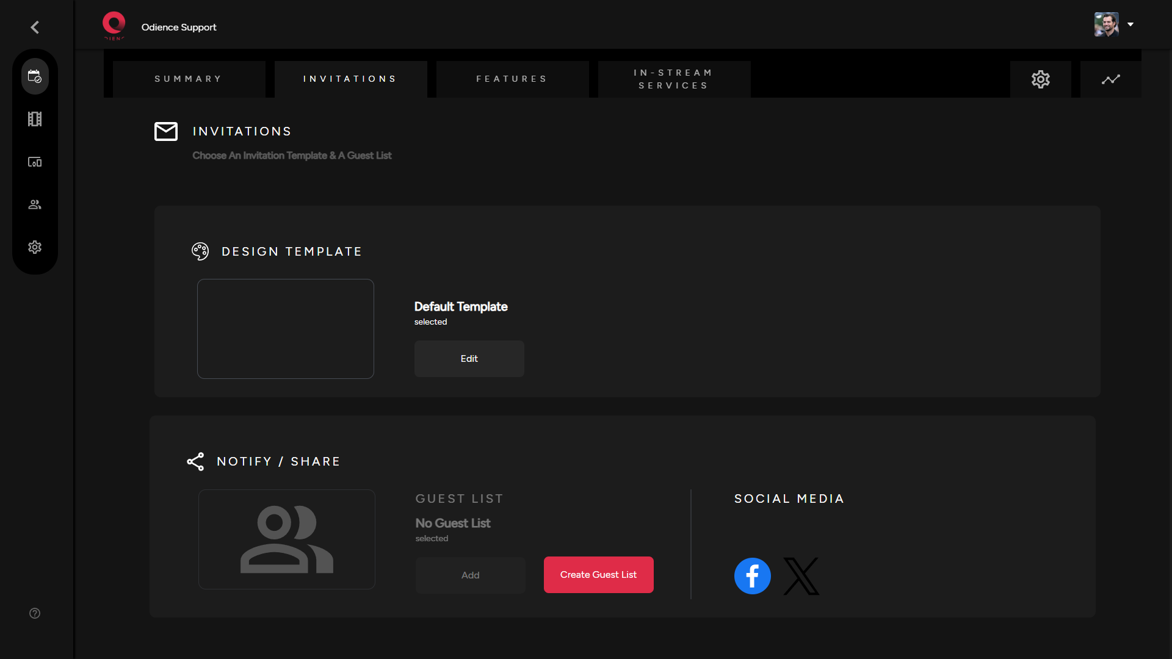Screen dimensions: 1172x659
Task: Switch to the Summary tab
Action: [188, 79]
